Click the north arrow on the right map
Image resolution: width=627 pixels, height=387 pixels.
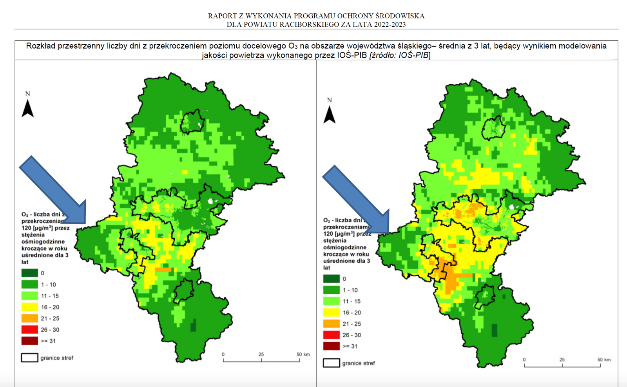[329, 114]
